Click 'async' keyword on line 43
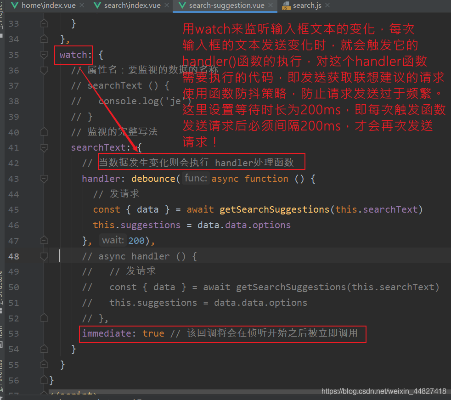451x400 pixels. pos(225,179)
